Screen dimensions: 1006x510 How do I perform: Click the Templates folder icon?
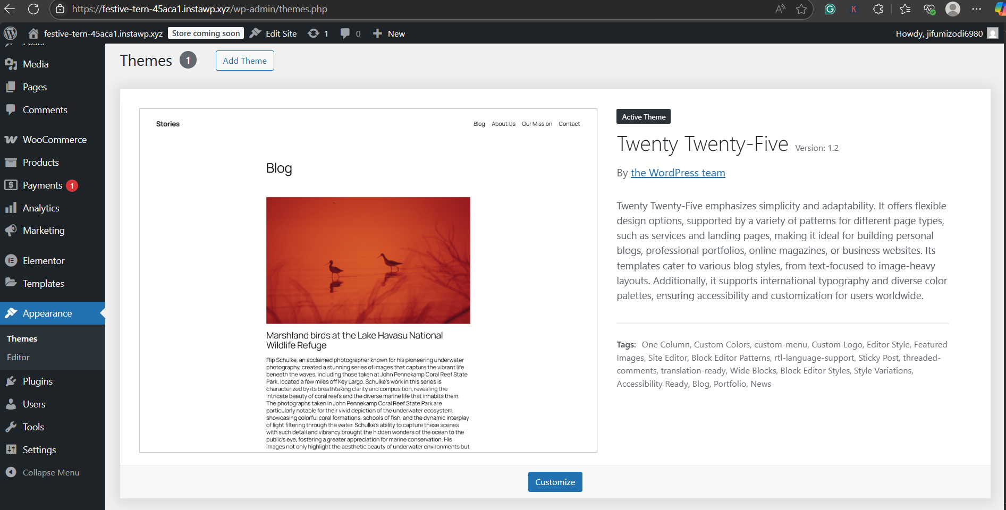click(x=11, y=282)
